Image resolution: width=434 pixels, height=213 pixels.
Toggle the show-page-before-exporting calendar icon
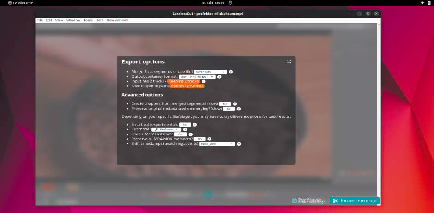point(294,201)
